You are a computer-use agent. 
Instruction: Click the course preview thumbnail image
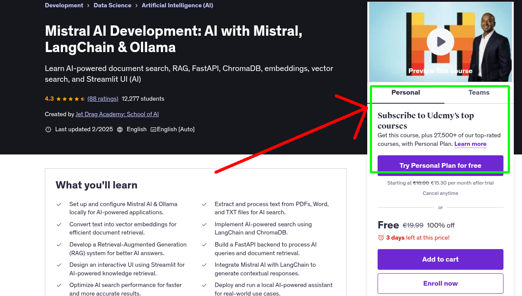pyautogui.click(x=441, y=42)
